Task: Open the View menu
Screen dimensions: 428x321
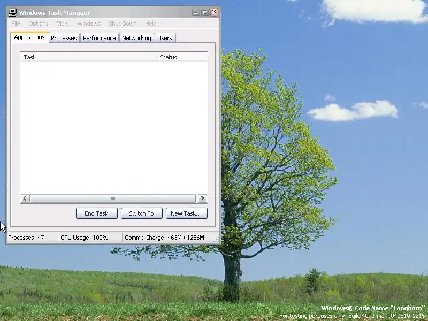Action: 63,24
